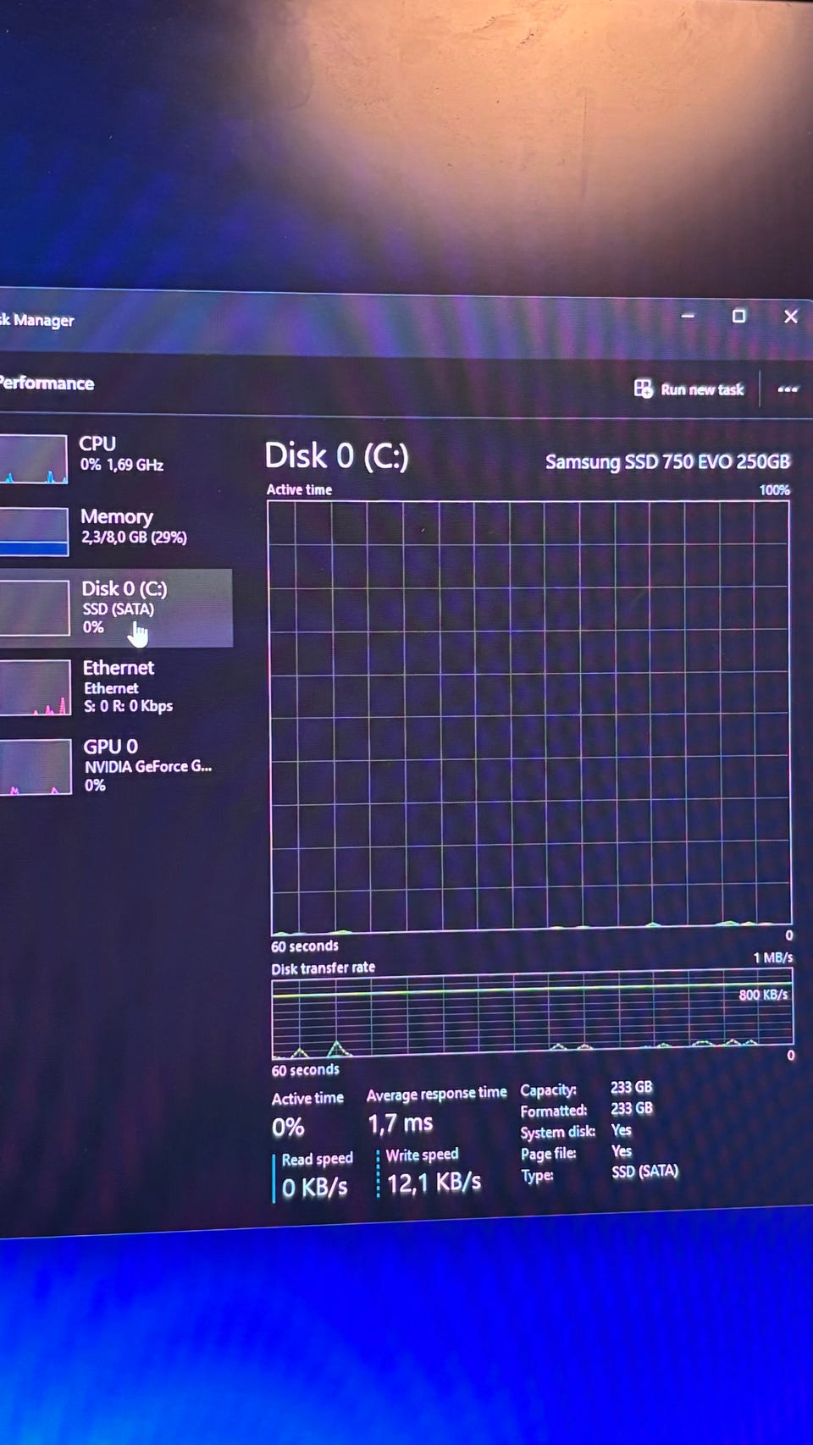Click the Active time graph area

pos(530,716)
